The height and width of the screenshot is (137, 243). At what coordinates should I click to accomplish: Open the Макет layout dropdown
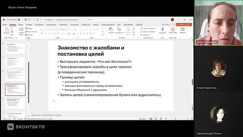pyautogui.click(x=29, y=29)
